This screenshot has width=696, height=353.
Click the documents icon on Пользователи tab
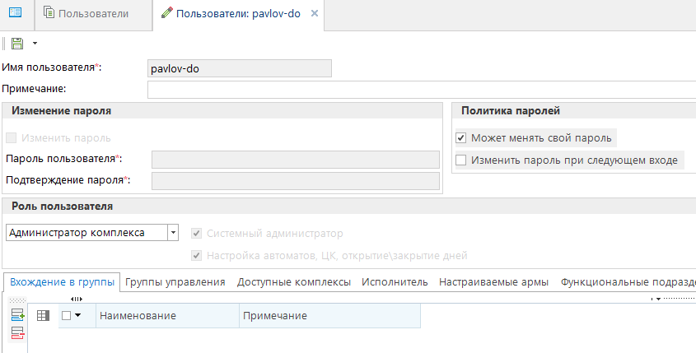coord(49,12)
